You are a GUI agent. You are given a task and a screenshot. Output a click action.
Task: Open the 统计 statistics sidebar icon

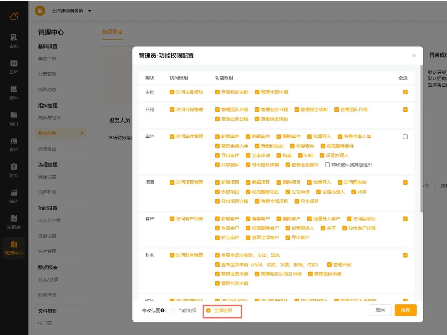tap(14, 196)
